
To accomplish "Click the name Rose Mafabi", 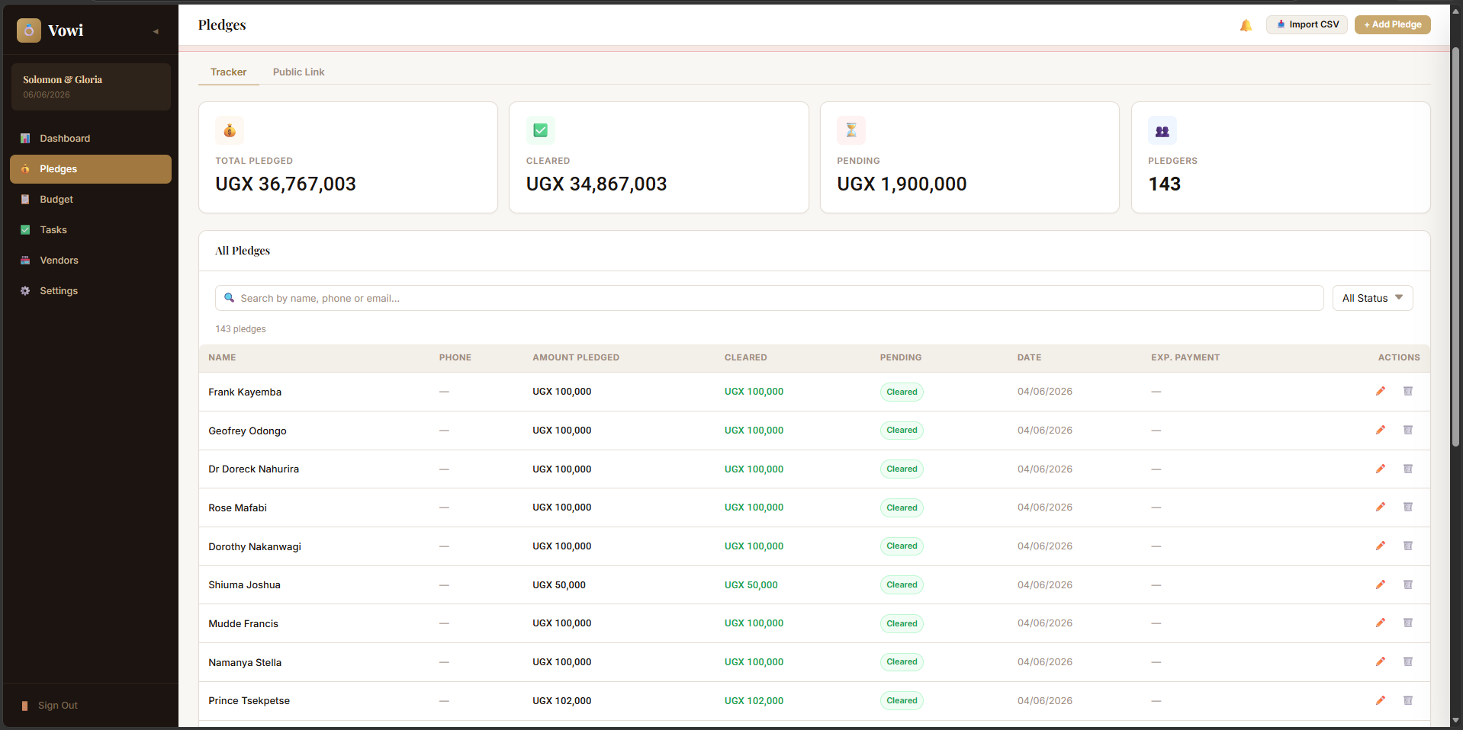I will (x=237, y=508).
